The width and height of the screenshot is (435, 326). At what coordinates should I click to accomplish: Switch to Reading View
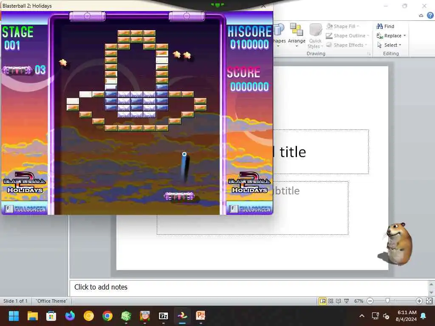point(339,301)
